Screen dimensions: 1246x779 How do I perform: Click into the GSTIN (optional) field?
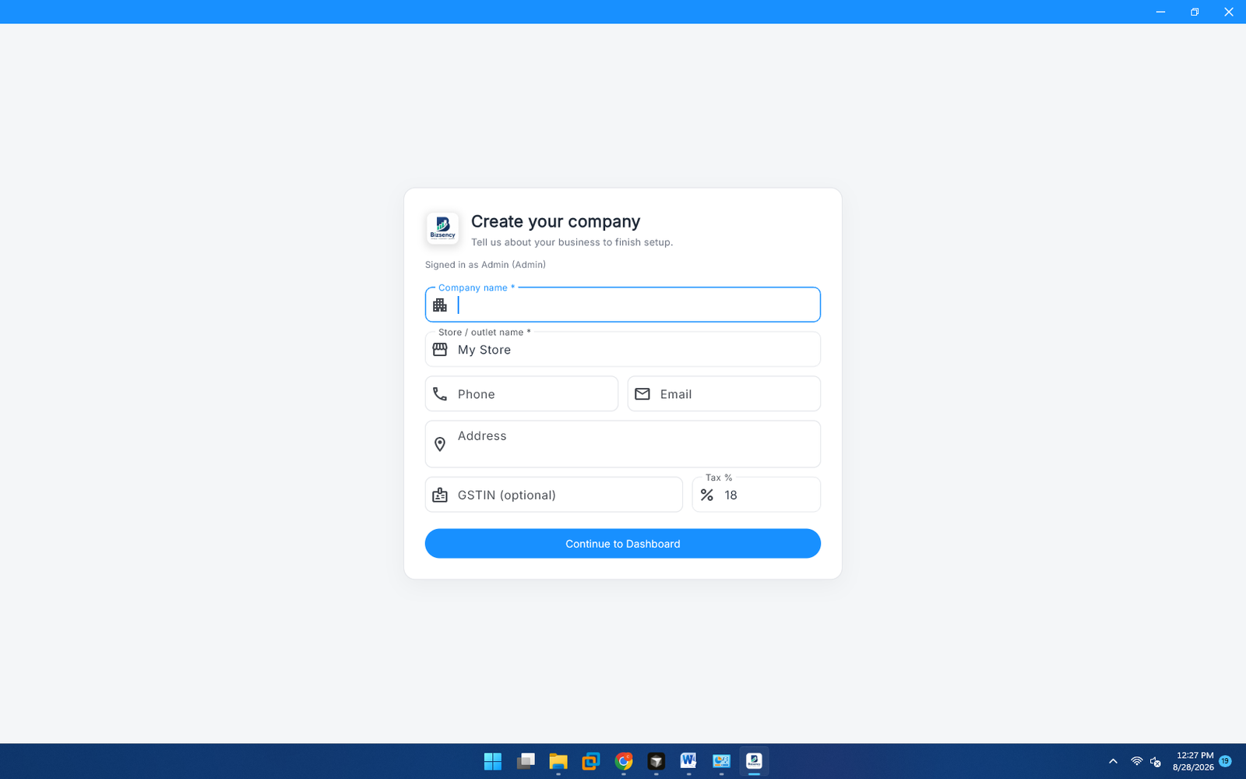click(x=554, y=495)
